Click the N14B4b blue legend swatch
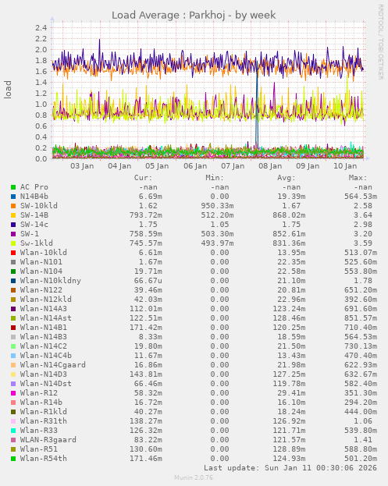This screenshot has height=486, width=388. [13, 197]
